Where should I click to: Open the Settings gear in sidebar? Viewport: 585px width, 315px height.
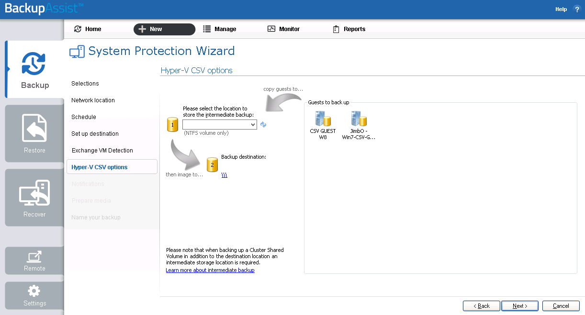coord(34,295)
